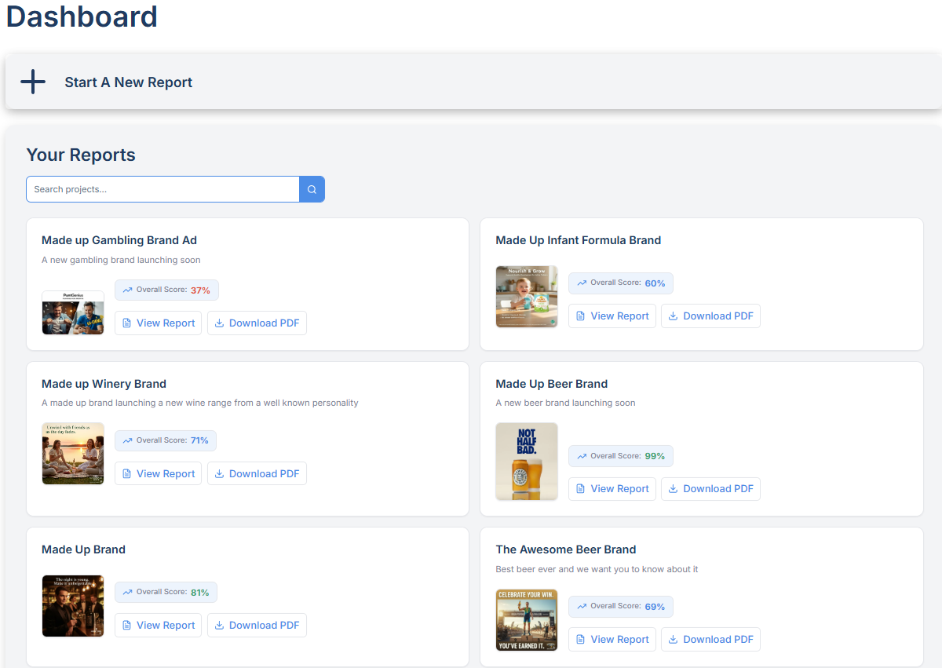This screenshot has height=668, width=942.
Task: Download PDF for Made up Winery Brand
Action: click(x=257, y=474)
